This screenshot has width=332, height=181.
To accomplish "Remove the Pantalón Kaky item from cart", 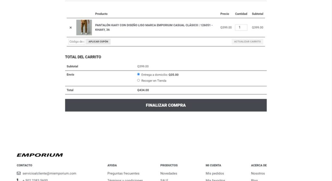I will (70, 28).
